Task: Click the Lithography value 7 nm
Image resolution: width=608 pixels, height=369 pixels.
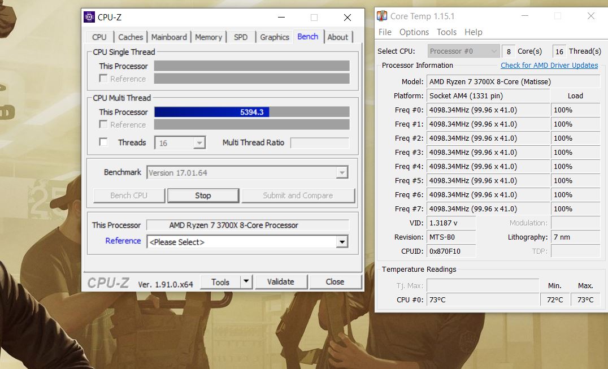Action: [x=575, y=237]
